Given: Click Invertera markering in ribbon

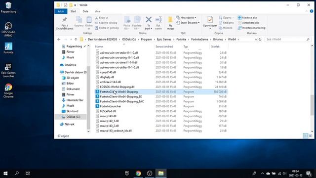Looking at the screenshot, I should pos(251,28).
